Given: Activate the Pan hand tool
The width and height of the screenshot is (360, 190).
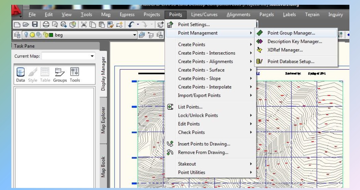Looking at the screenshot, I should pos(161,25).
